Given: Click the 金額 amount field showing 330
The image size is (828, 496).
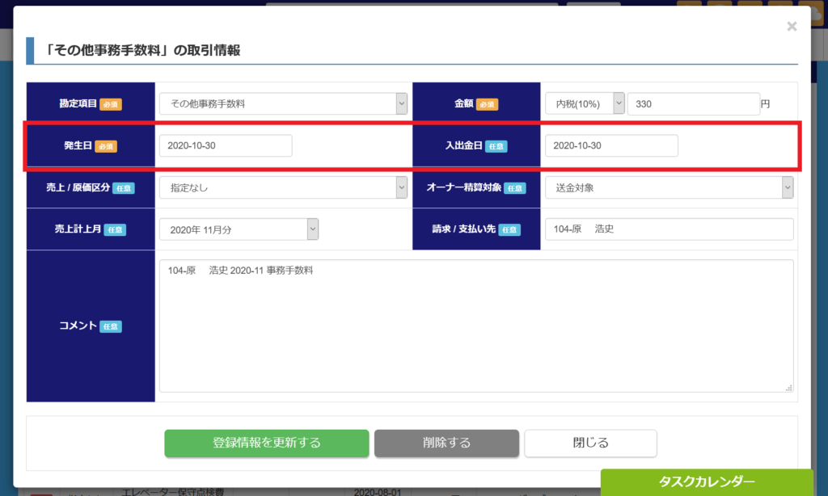Looking at the screenshot, I should (x=692, y=104).
